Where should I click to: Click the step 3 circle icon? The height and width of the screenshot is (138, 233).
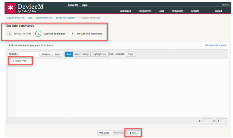72,34
